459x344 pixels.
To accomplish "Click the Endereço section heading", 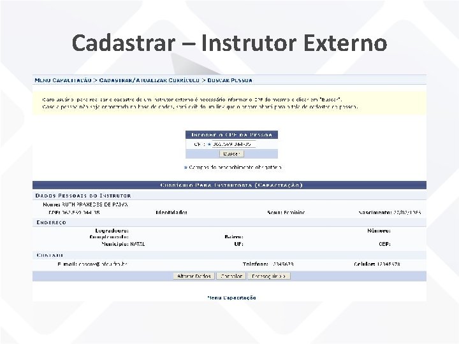I will (51, 222).
